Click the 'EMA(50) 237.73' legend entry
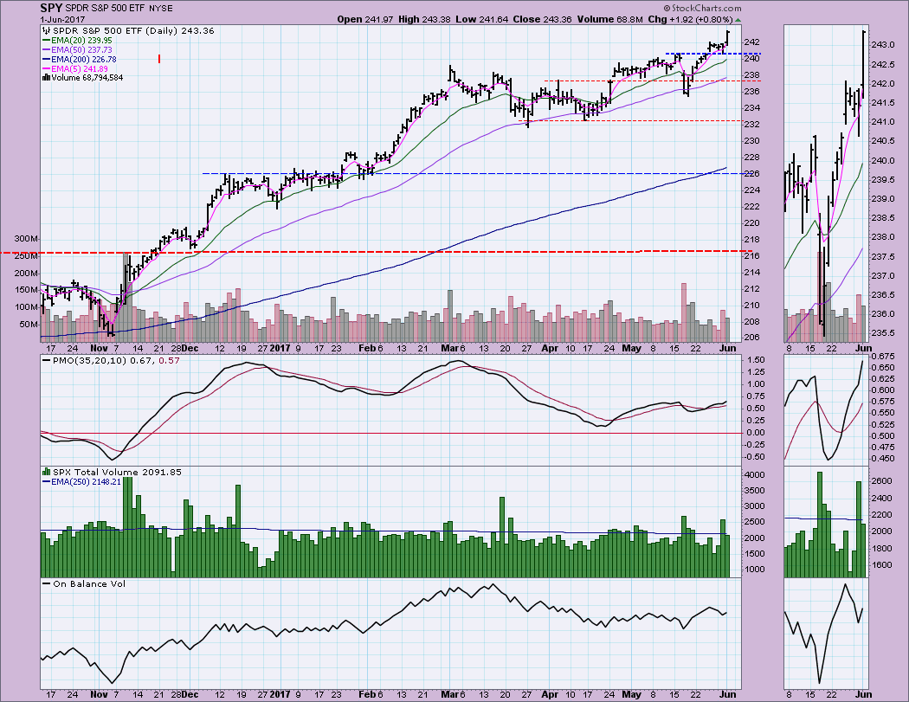 81,50
